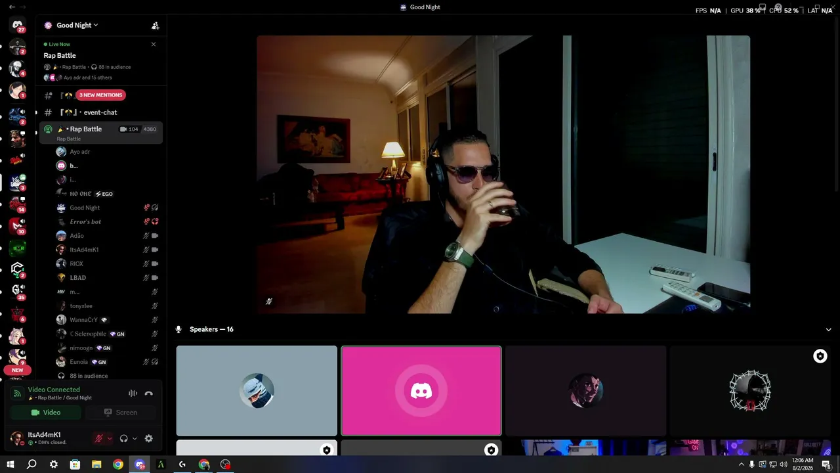
Task: Click the NEW unread servers indicator
Action: coord(17,370)
